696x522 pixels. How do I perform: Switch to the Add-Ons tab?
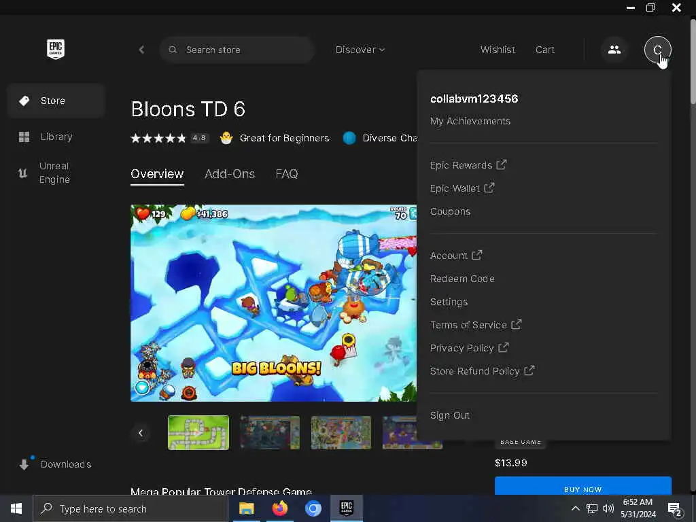click(x=230, y=173)
